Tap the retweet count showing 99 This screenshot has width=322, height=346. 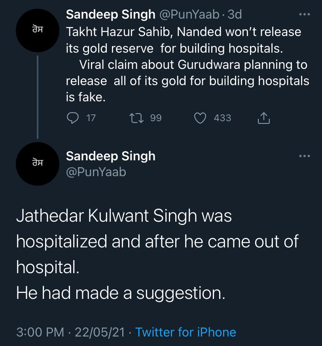156,118
